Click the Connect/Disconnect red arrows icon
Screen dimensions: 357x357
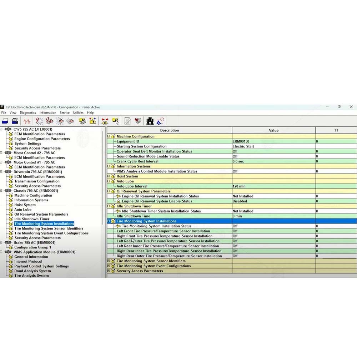tap(105, 121)
